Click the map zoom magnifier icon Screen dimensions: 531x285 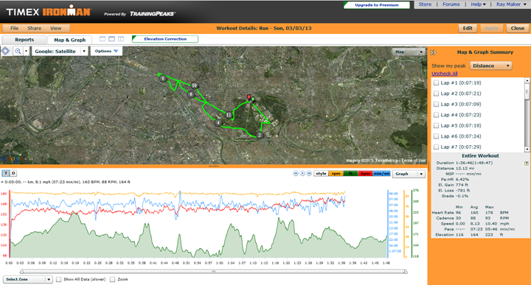18,51
